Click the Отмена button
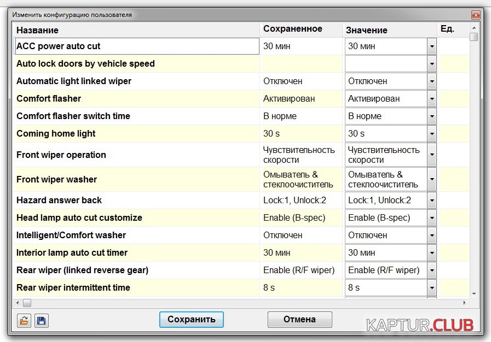The image size is (491, 342). (299, 320)
